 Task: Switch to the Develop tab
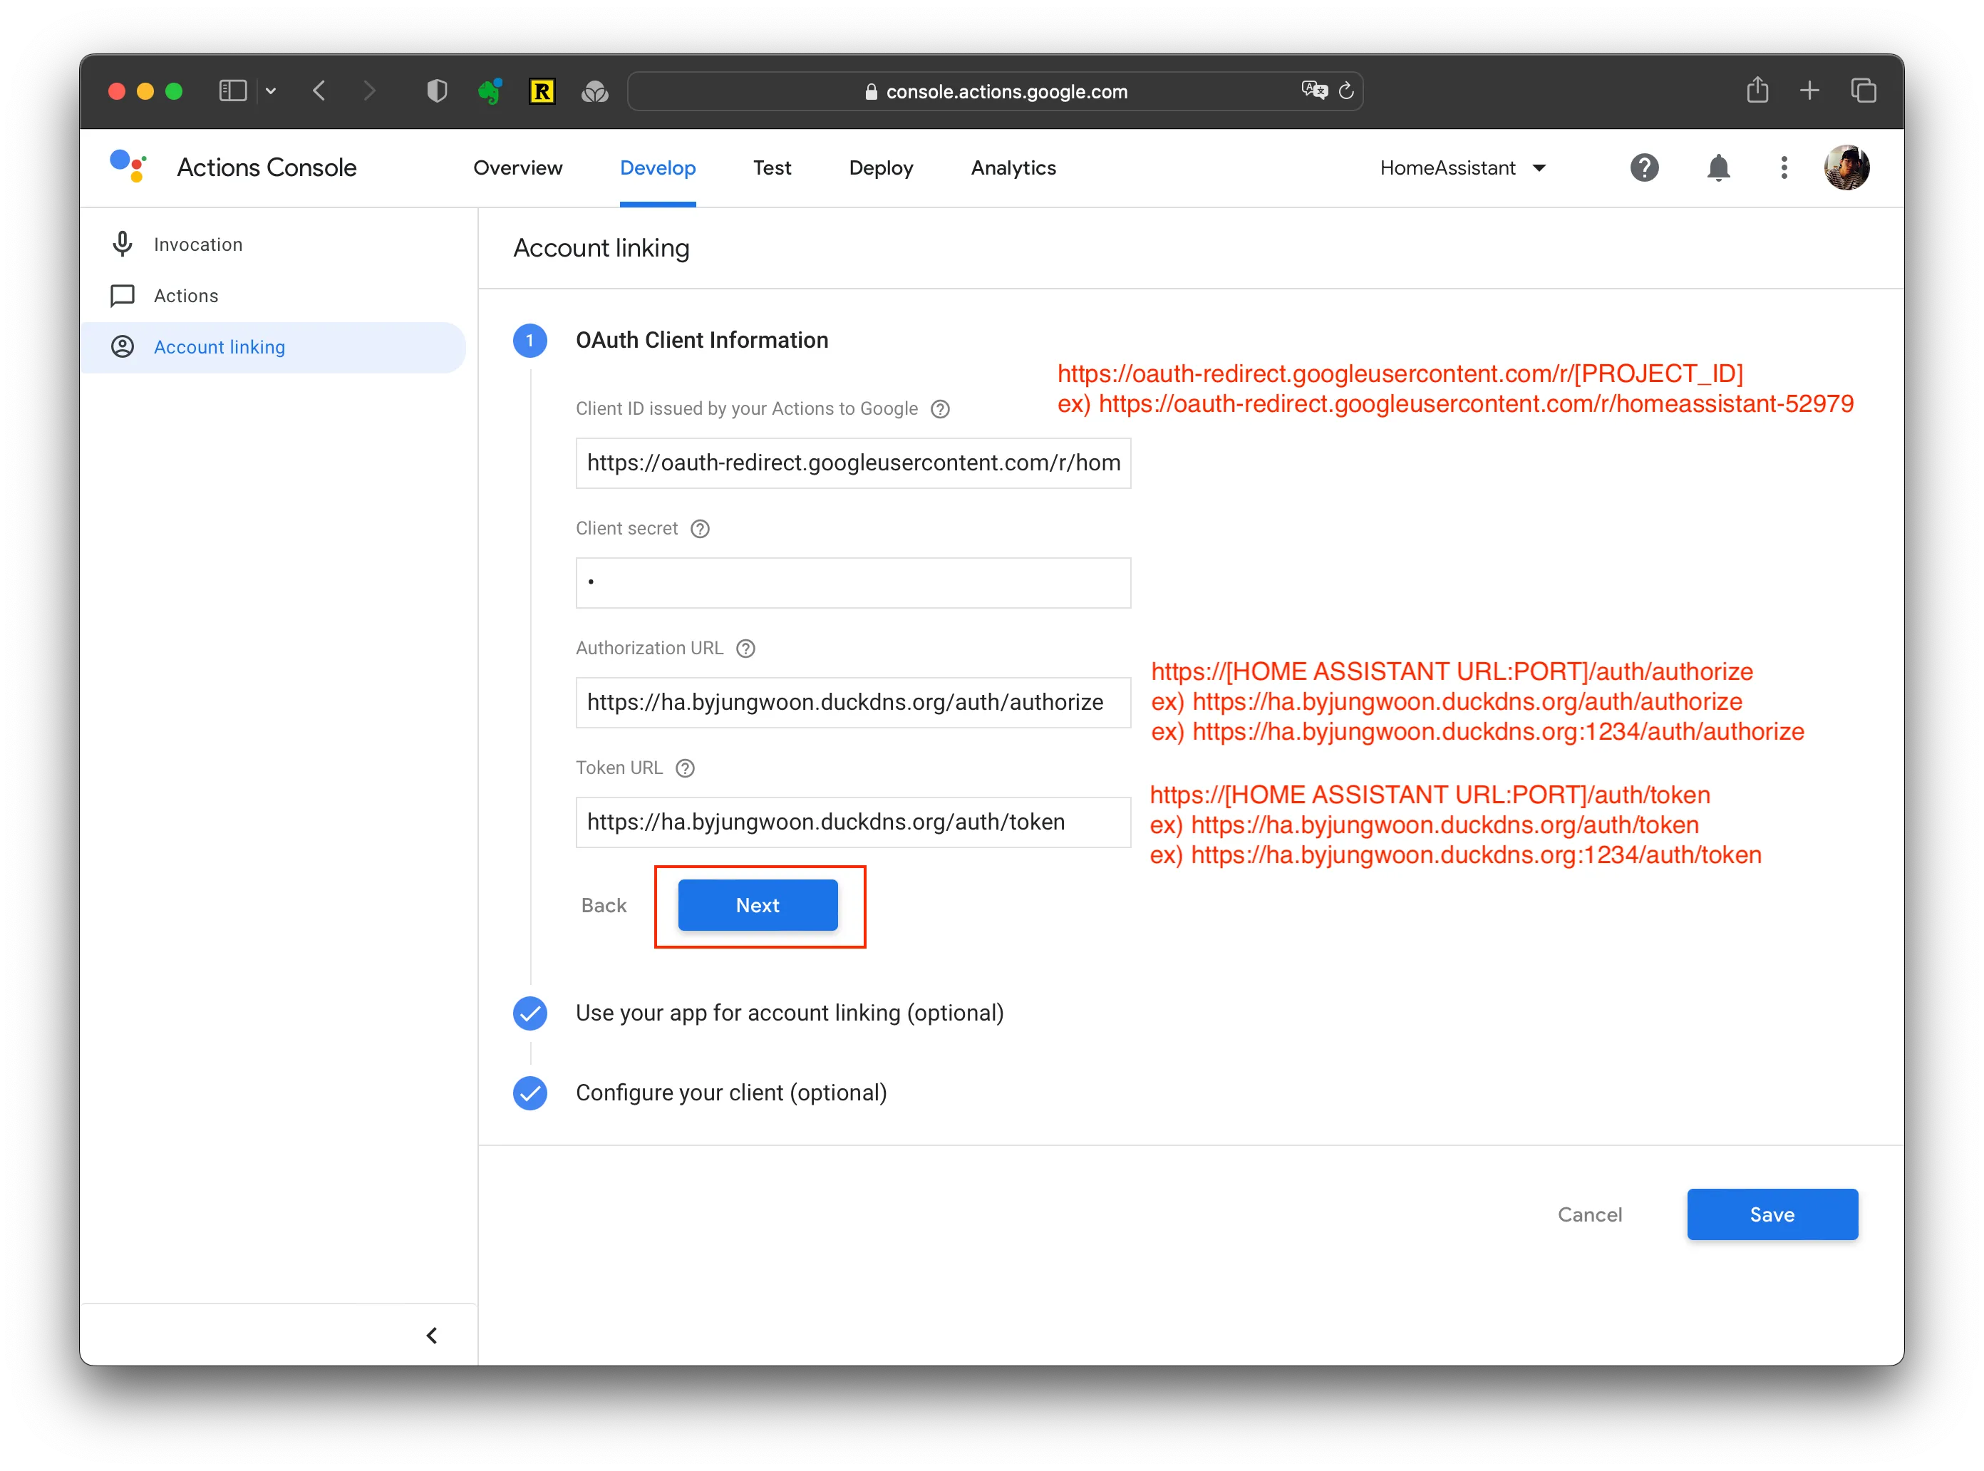point(657,167)
